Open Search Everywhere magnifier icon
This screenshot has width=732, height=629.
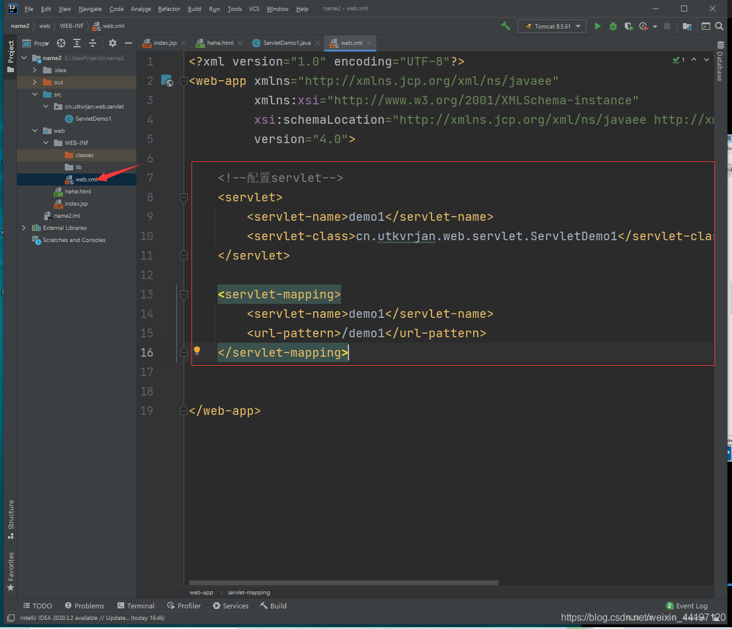719,26
